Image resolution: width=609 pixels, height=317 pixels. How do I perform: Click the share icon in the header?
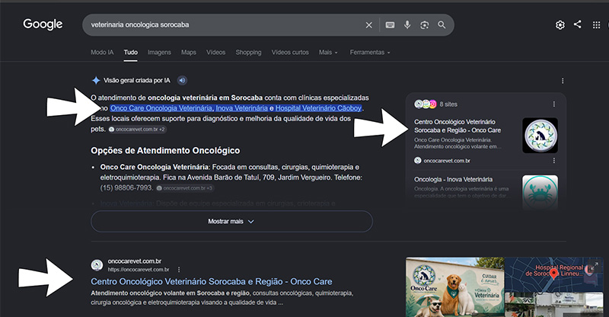click(x=578, y=24)
